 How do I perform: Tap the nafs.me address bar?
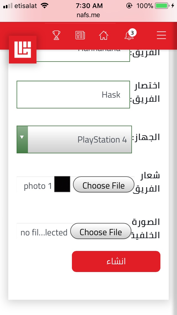pos(88,15)
